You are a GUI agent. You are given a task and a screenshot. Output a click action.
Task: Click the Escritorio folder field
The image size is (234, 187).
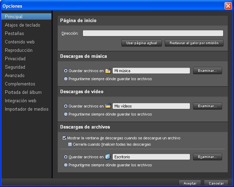tap(151, 157)
